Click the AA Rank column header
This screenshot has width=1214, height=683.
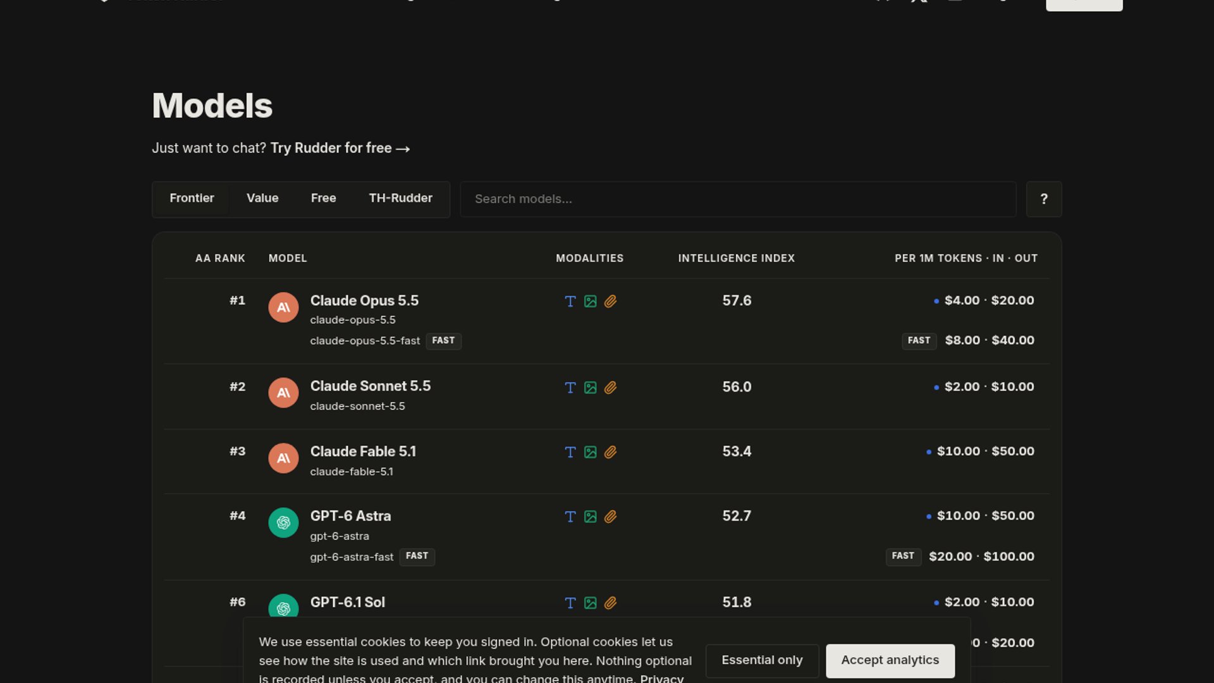tap(220, 259)
